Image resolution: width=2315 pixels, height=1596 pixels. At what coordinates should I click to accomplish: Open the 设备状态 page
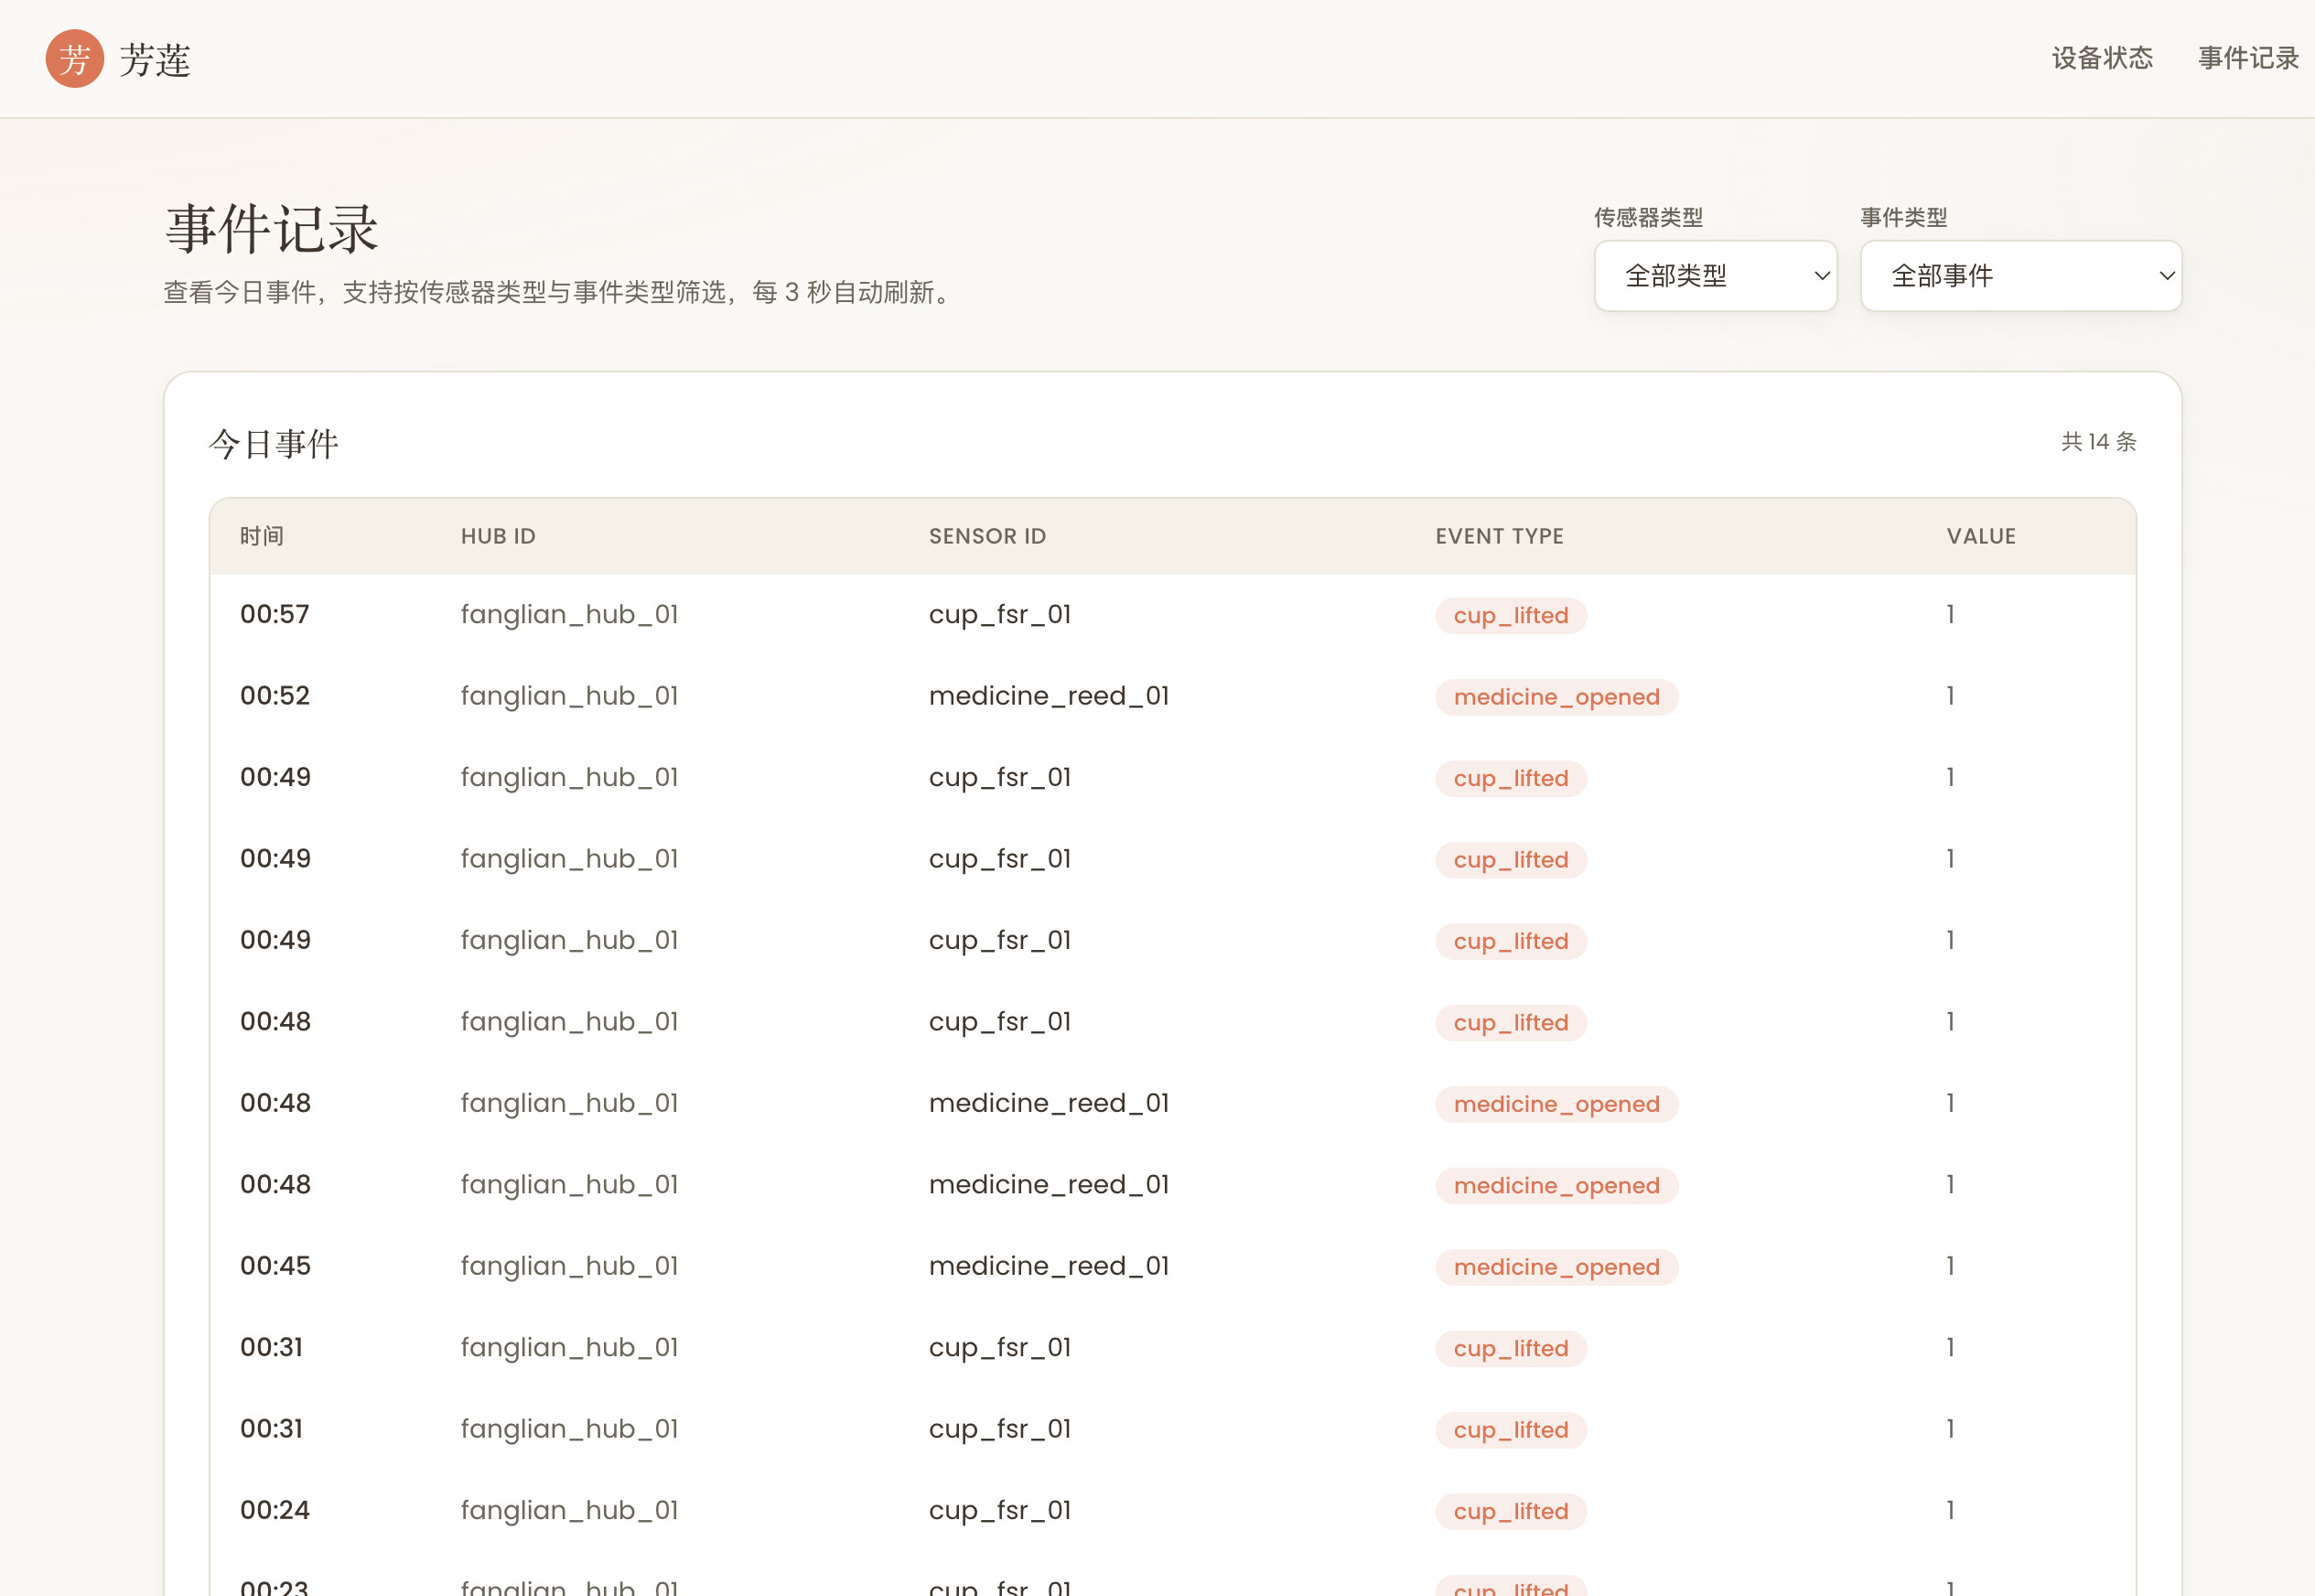[x=2102, y=58]
